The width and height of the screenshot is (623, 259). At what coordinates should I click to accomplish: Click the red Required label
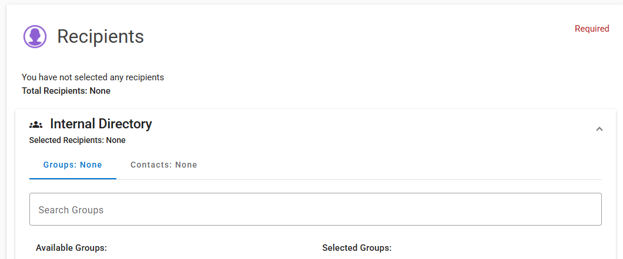(x=591, y=29)
